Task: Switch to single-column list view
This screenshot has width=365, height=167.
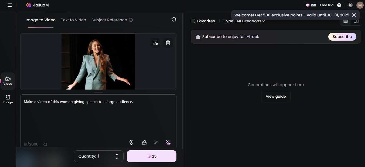Action: 346,21
